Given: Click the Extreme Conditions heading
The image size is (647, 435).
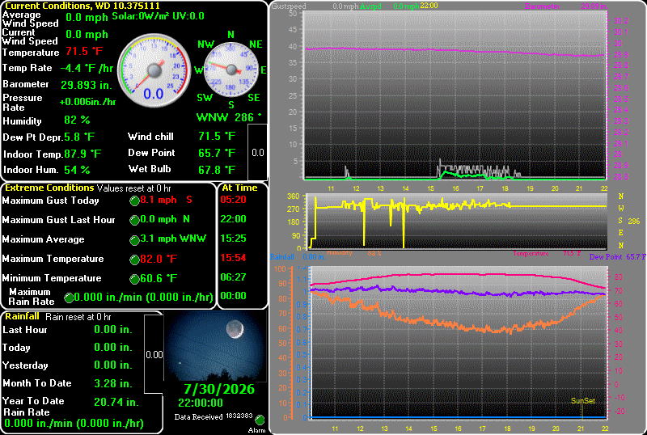Looking at the screenshot, I should click(49, 188).
